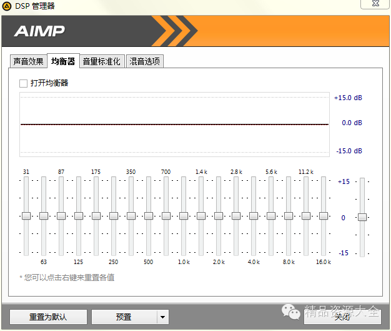This screenshot has height=331, width=391.
Task: Switch to the 声音效果 tab
Action: point(29,61)
